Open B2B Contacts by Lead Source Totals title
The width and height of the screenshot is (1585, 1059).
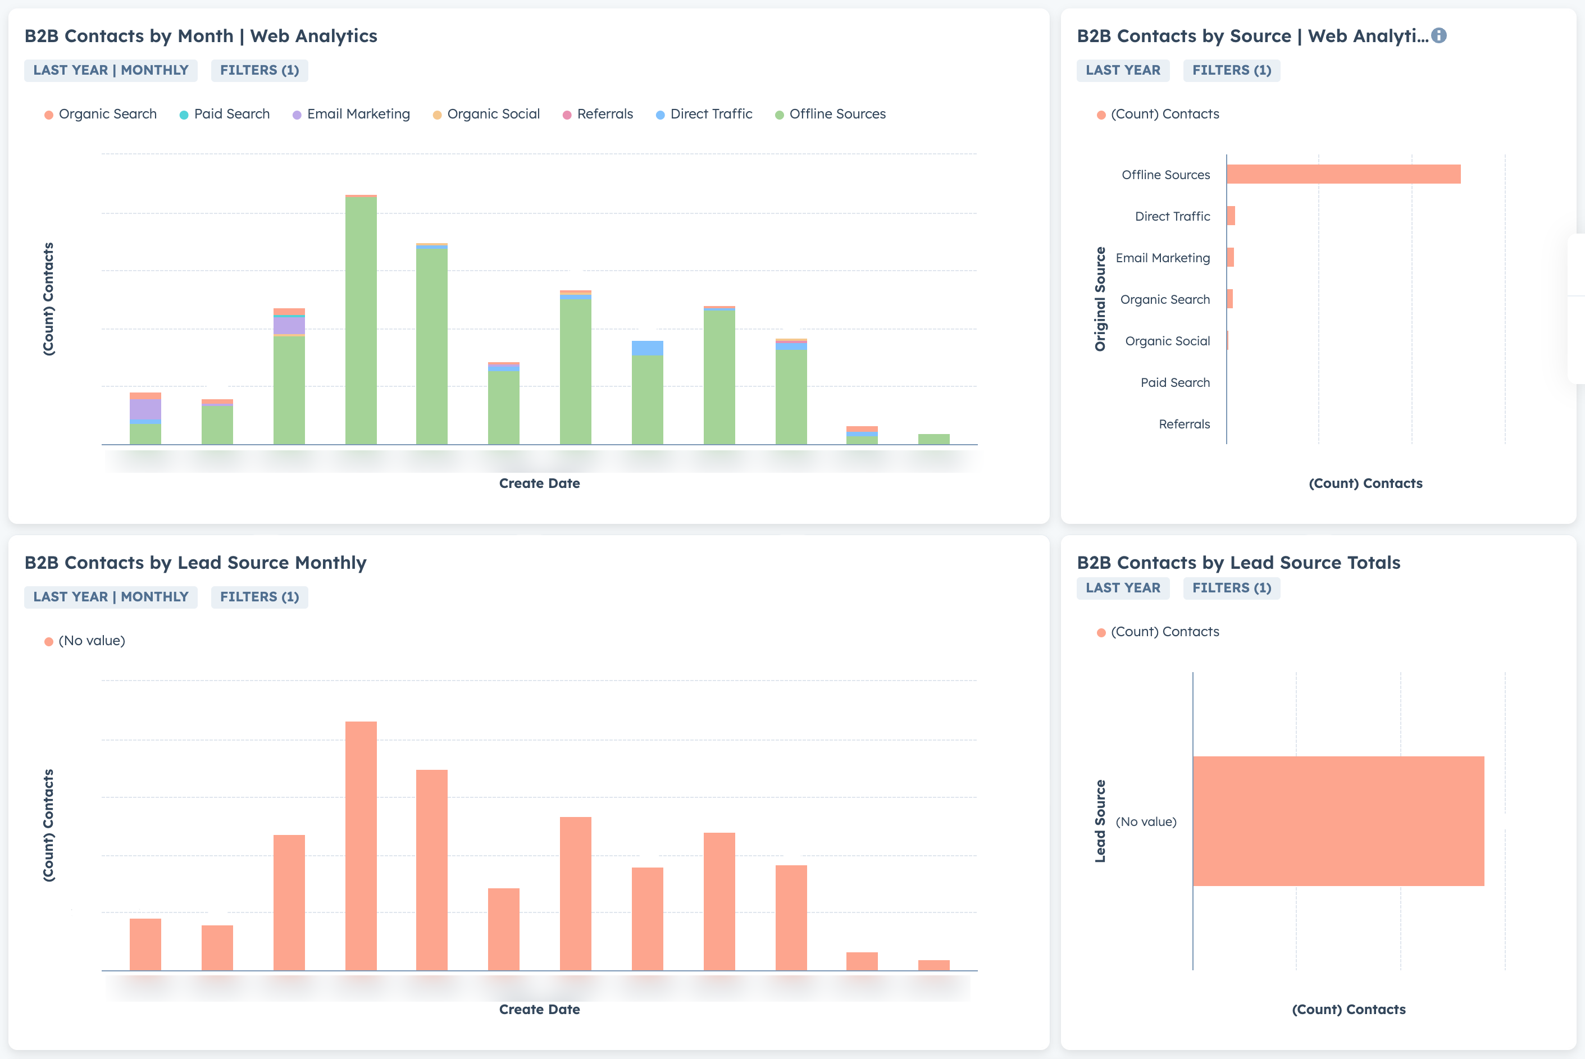1238,563
